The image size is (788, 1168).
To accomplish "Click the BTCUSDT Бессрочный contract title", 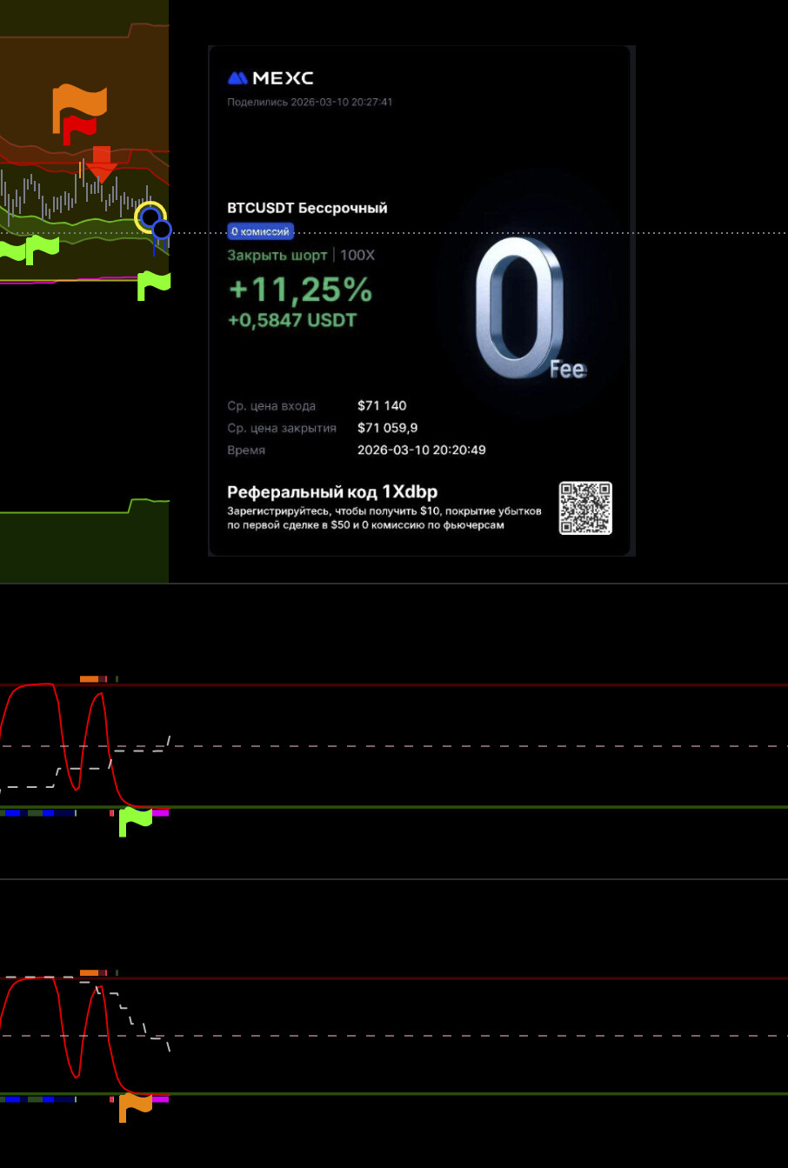I will (307, 208).
